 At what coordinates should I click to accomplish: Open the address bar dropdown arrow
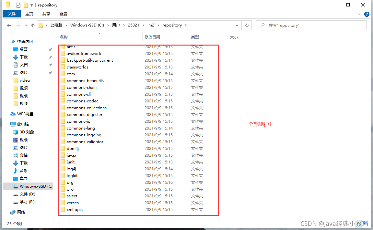[237, 25]
